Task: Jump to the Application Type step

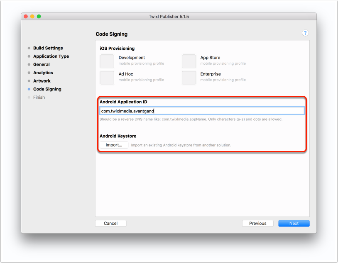Action: click(51, 56)
